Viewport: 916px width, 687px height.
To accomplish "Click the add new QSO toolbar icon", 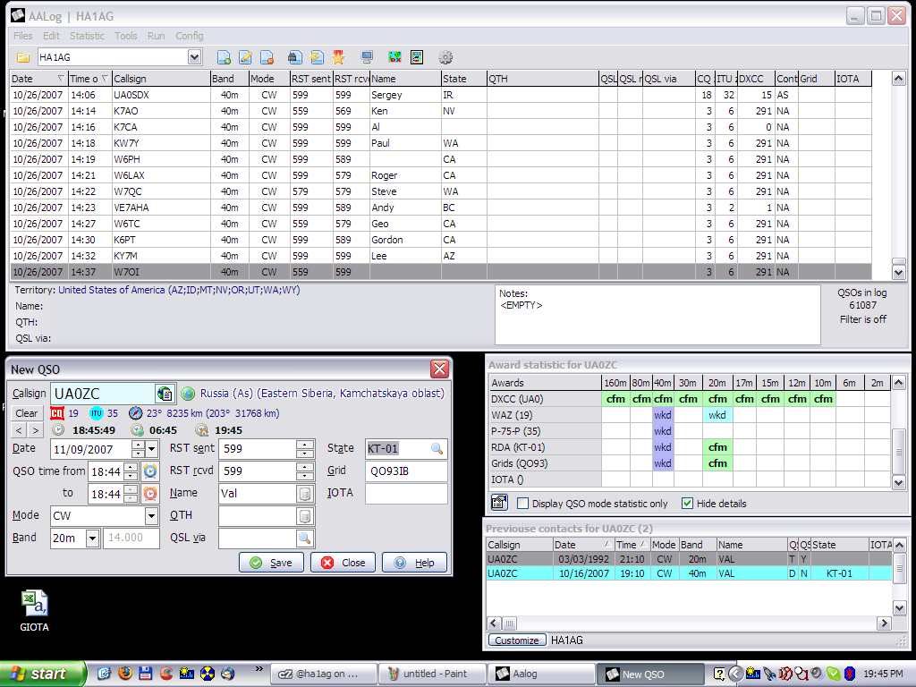I will (x=224, y=58).
